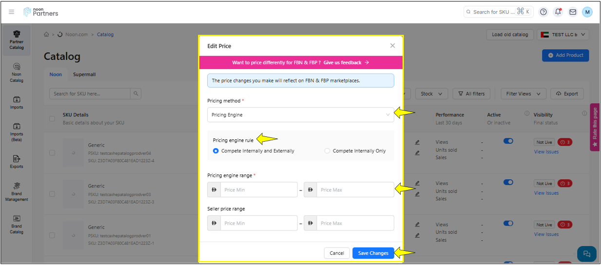This screenshot has height=265, width=601.
Task: Close the Edit Price dialog
Action: pyautogui.click(x=392, y=46)
